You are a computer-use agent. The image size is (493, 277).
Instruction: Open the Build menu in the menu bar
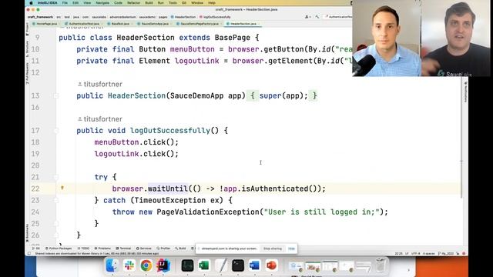click(x=149, y=3)
